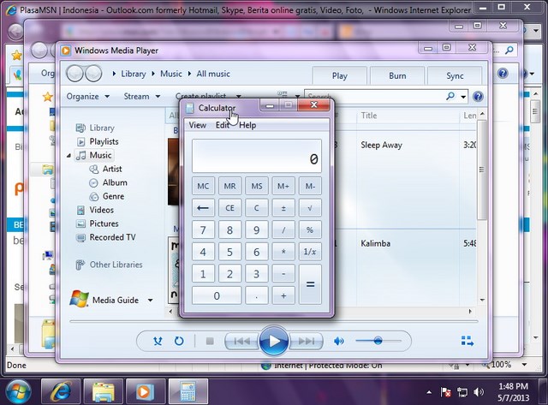Click the Media Player seek bar

[274, 321]
